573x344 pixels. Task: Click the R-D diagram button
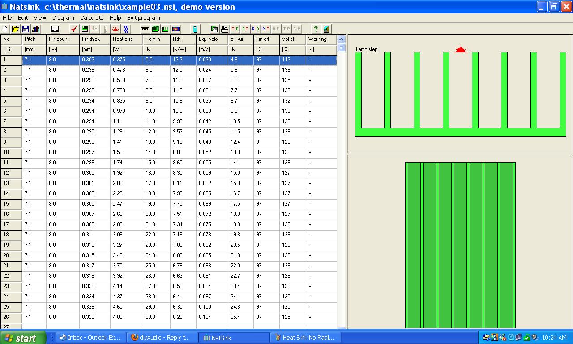tap(256, 29)
